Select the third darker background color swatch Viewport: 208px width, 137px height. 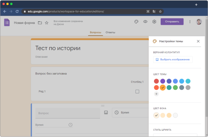click(x=169, y=115)
